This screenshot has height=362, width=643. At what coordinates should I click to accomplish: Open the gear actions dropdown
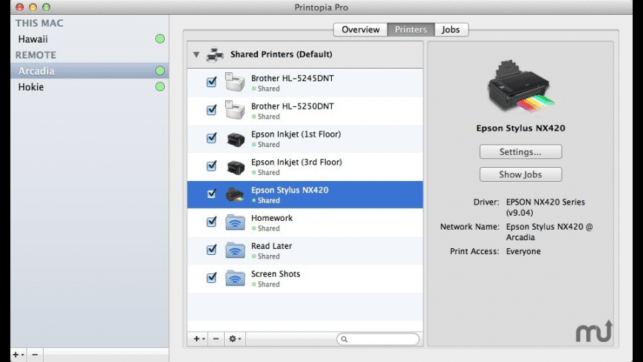[235, 338]
